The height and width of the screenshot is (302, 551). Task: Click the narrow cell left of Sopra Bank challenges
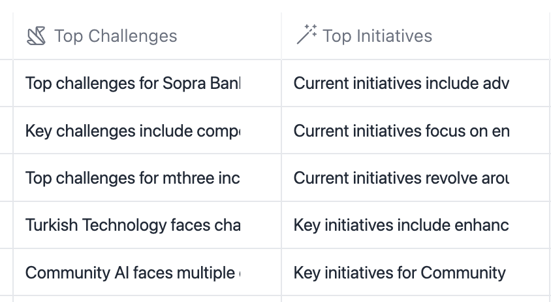(x=6, y=84)
